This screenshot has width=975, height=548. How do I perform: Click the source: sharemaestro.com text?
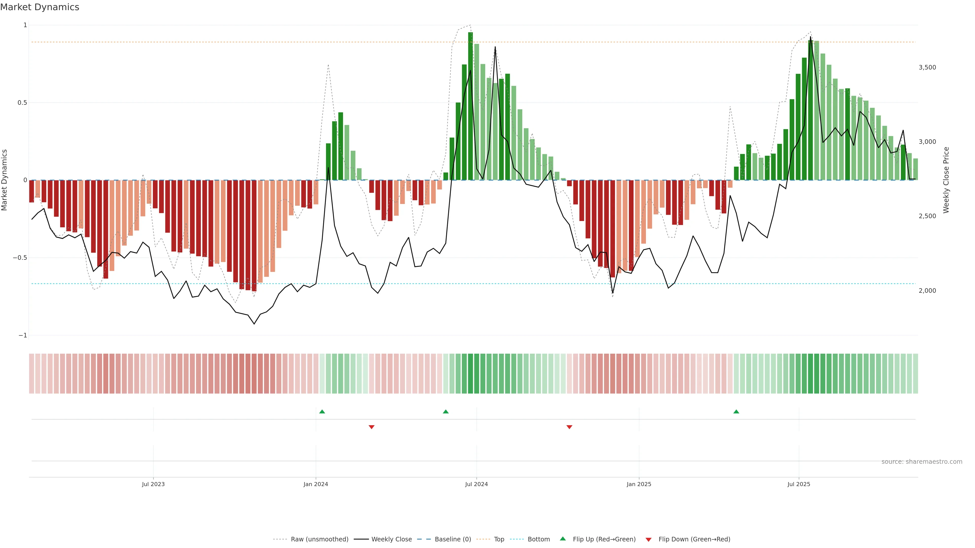point(922,462)
